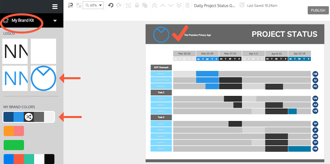Redo the last action
This screenshot has width=330, height=164.
119,5
